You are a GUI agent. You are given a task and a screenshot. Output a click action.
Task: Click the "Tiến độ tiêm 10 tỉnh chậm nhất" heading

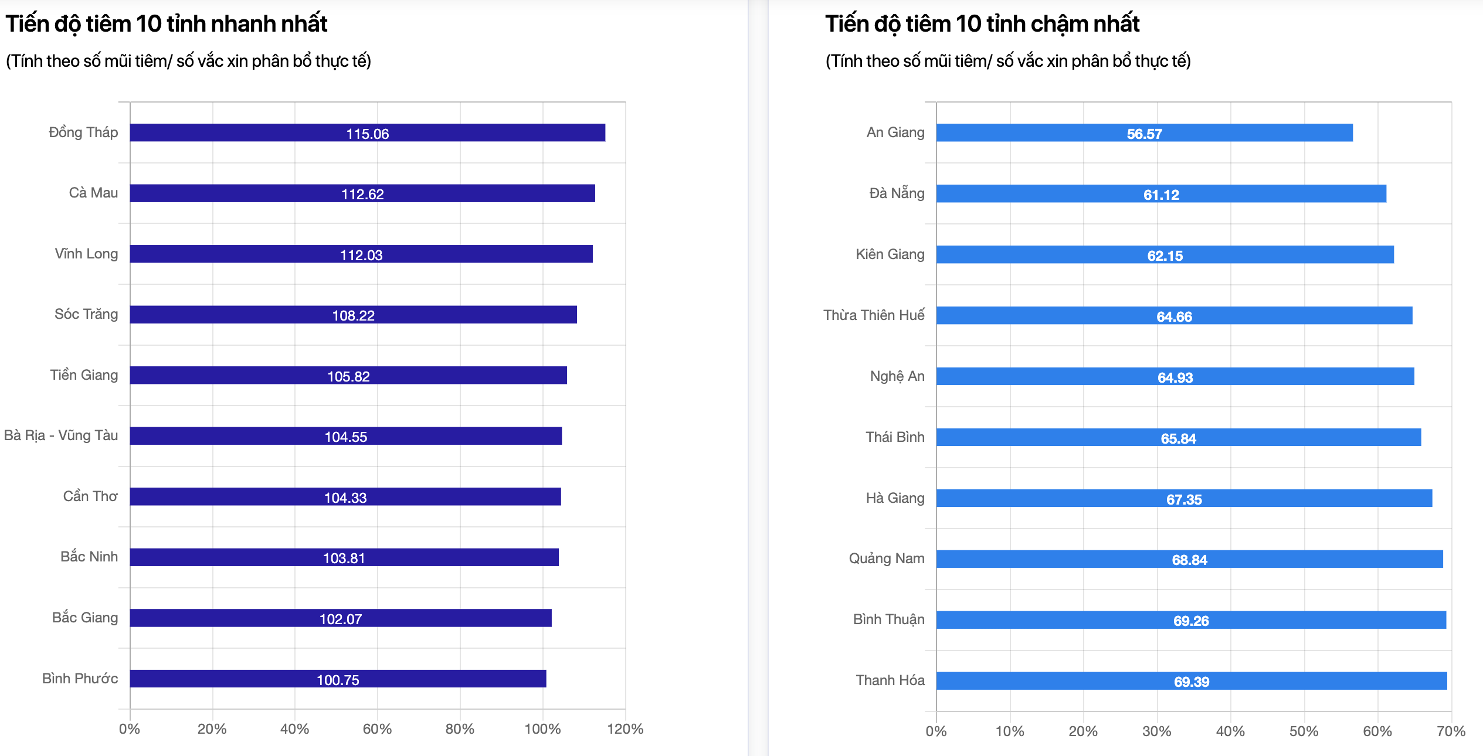(x=982, y=24)
